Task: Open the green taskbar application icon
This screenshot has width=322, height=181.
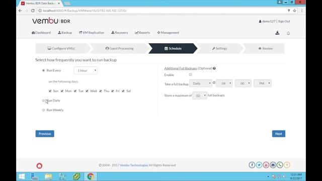Action: click(x=76, y=176)
